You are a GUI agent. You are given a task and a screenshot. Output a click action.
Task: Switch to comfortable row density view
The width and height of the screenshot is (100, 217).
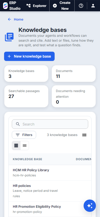click(x=16, y=146)
